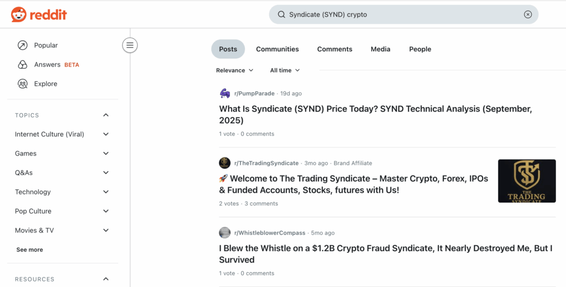Open the SYND Technical Analysis post

point(375,114)
